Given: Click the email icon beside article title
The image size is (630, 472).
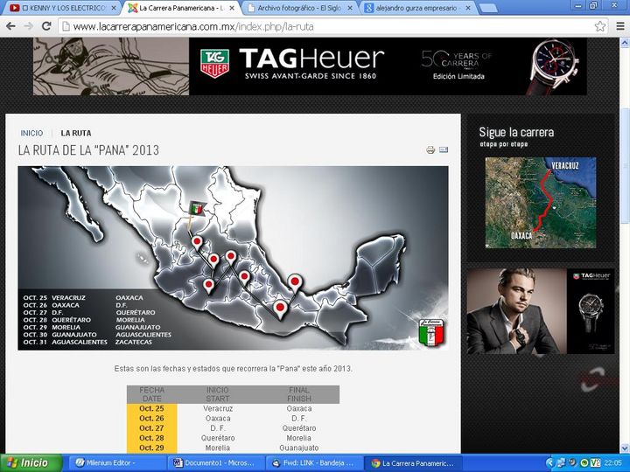Looking at the screenshot, I should pos(444,150).
